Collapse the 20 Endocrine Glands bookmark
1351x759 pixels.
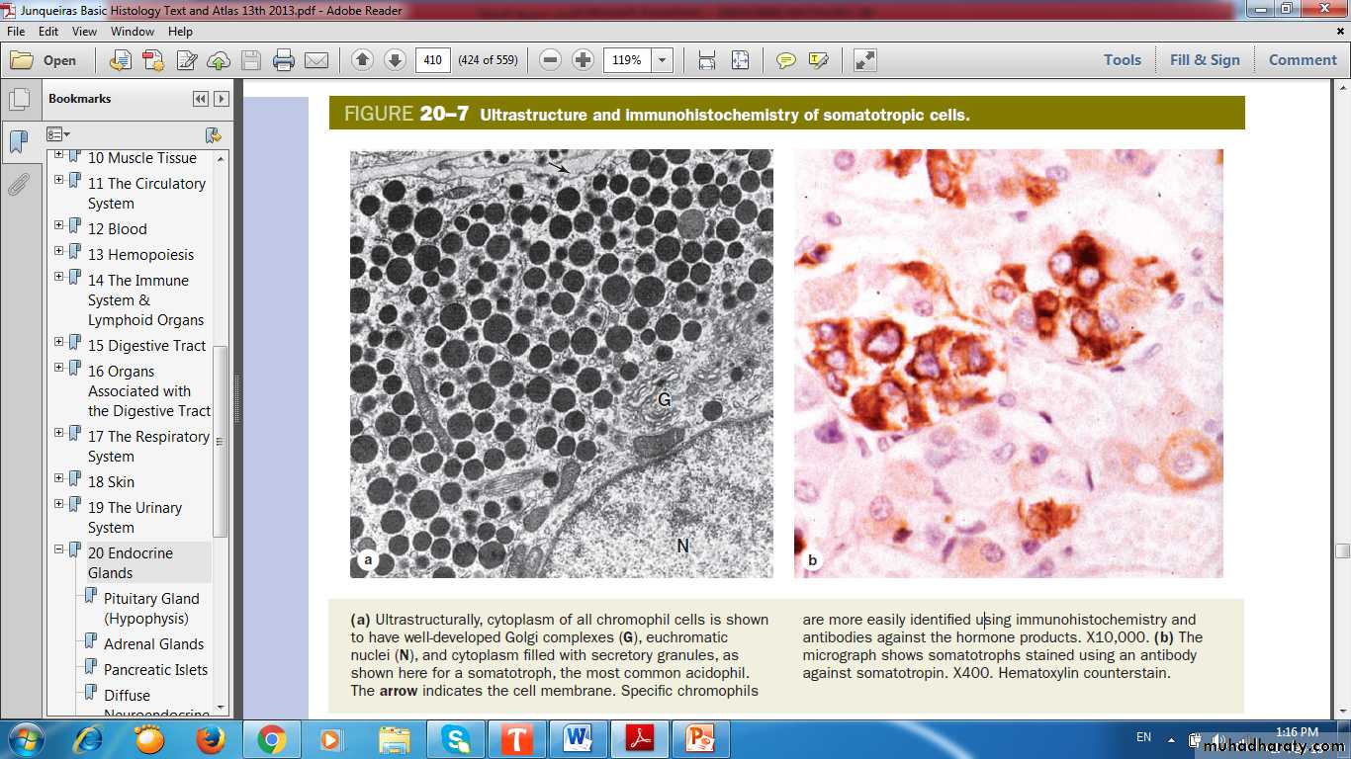click(58, 549)
